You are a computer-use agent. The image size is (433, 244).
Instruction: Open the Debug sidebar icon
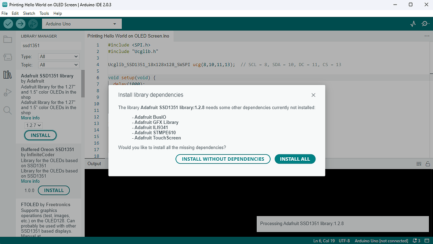point(8,93)
